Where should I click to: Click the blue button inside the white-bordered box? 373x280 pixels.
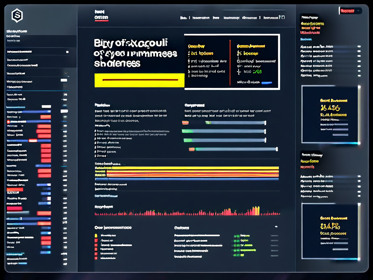point(267,83)
